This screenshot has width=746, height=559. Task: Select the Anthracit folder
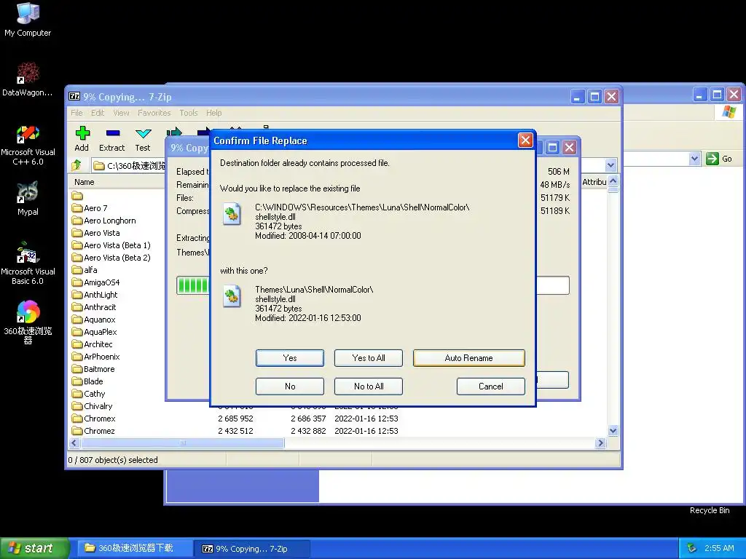[x=94, y=307]
